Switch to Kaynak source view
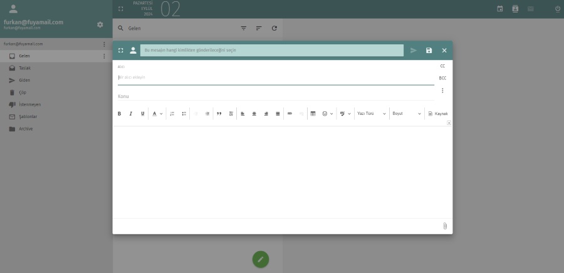Screen dimensions: 564x273 pyautogui.click(x=437, y=114)
